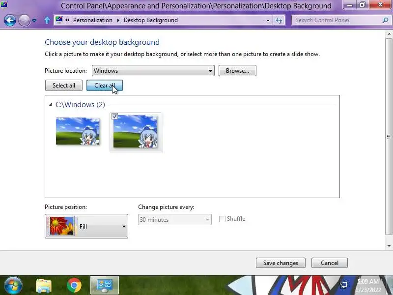Toggle the Shuffle checkbox
This screenshot has width=393, height=295.
pyautogui.click(x=222, y=219)
